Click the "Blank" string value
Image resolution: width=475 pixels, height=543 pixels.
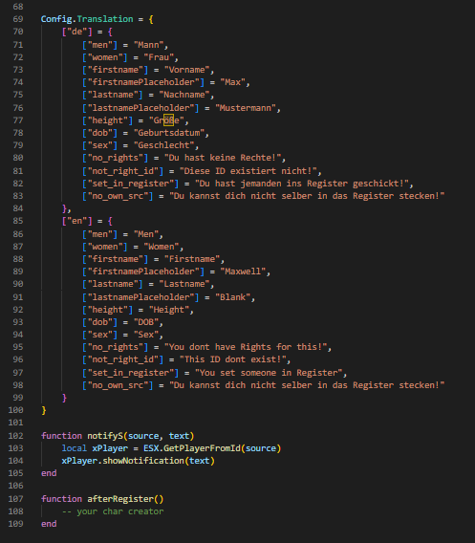(x=233, y=297)
